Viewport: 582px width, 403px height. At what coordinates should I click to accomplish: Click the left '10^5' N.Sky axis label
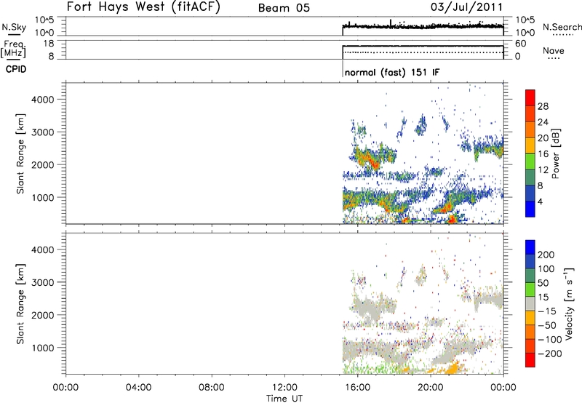[44, 20]
